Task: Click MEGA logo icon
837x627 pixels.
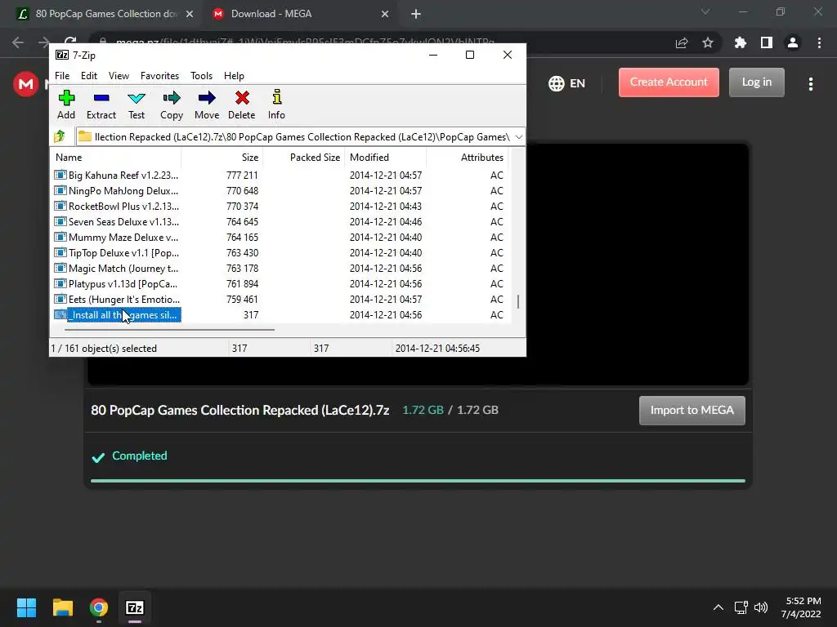Action: (25, 84)
